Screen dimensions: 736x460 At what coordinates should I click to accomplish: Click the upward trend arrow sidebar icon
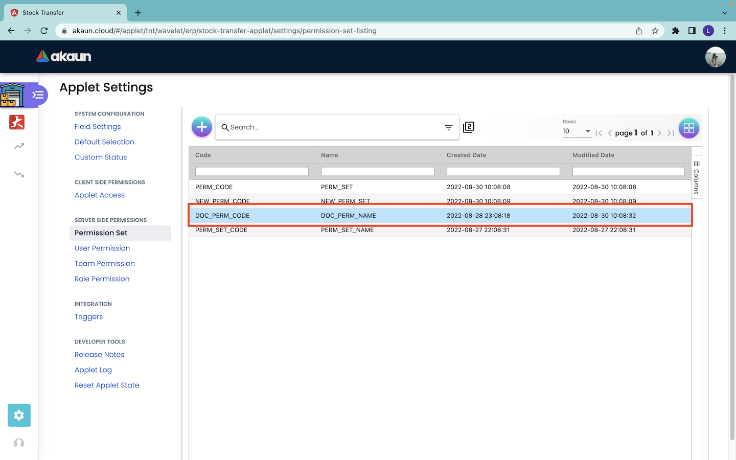(x=19, y=147)
